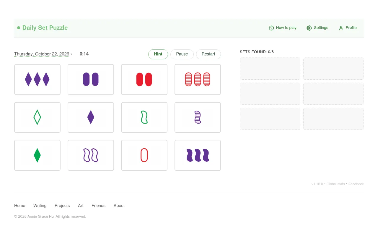
Task: Go to Projects in footer navigation
Action: coord(62,206)
